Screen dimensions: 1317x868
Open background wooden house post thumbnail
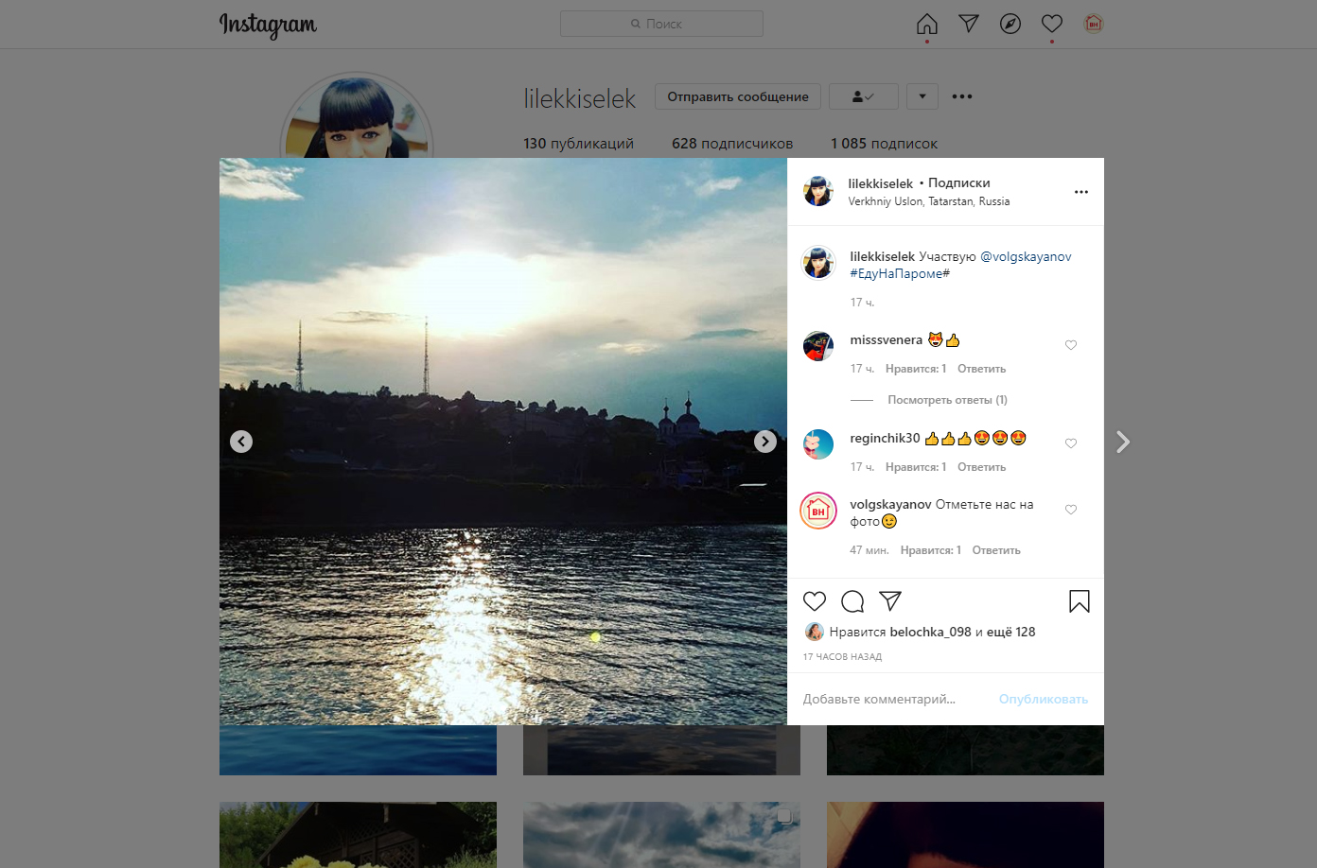[358, 835]
